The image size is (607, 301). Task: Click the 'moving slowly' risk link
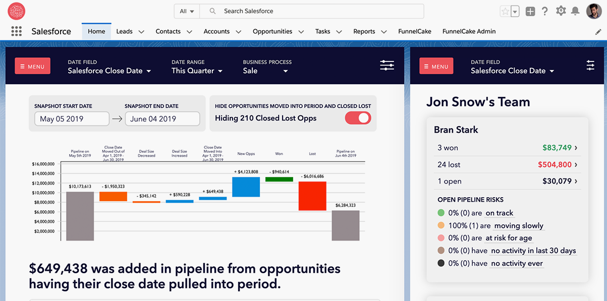519,226
